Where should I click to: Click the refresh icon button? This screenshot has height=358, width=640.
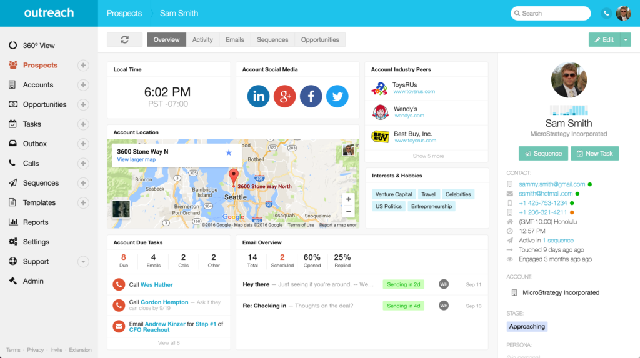(x=124, y=39)
